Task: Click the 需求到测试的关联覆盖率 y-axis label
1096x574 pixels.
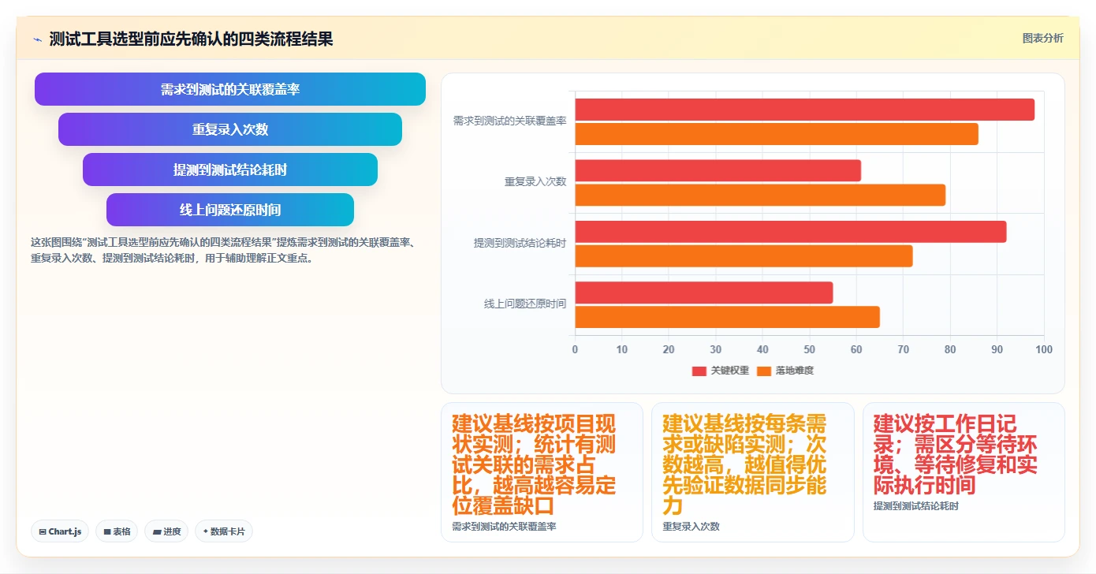Action: click(x=509, y=121)
